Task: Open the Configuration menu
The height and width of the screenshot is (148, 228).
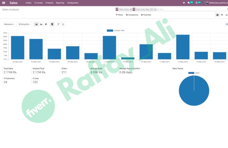Action: 73,3
